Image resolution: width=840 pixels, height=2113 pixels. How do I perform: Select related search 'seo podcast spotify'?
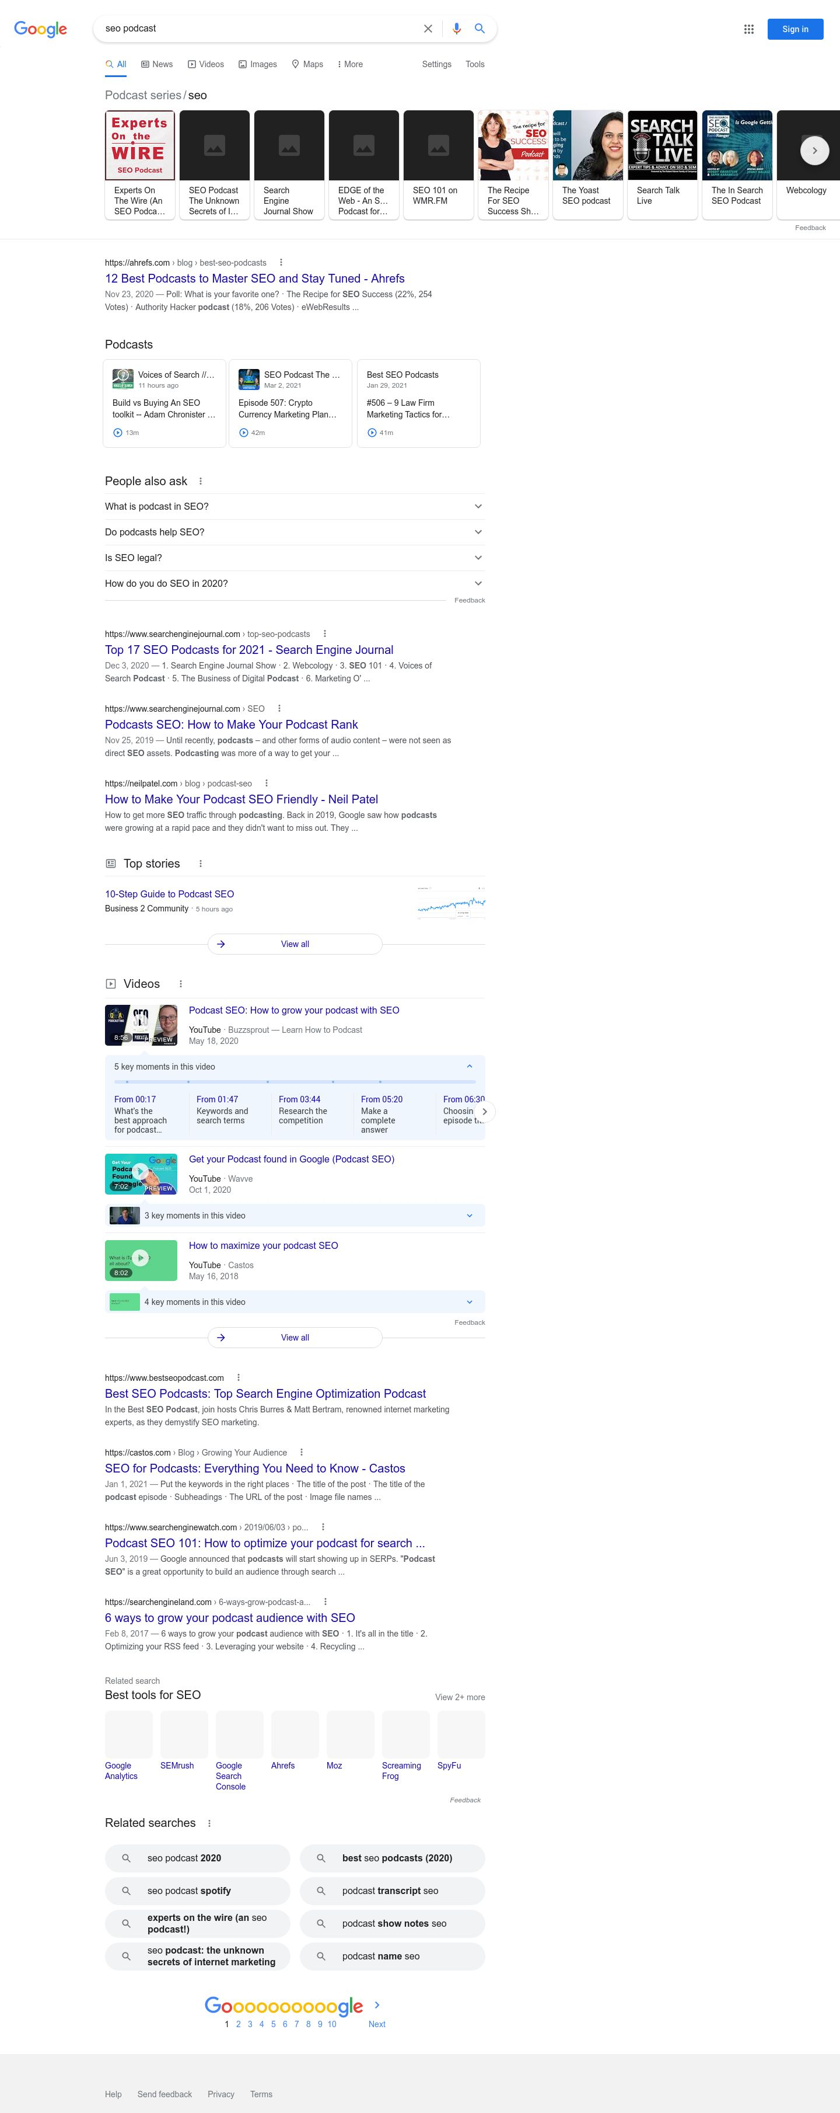[198, 1891]
